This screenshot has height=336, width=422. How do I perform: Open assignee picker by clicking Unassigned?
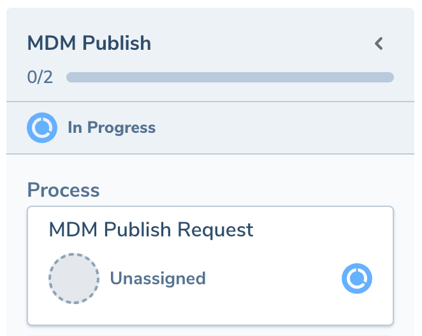pos(157,279)
